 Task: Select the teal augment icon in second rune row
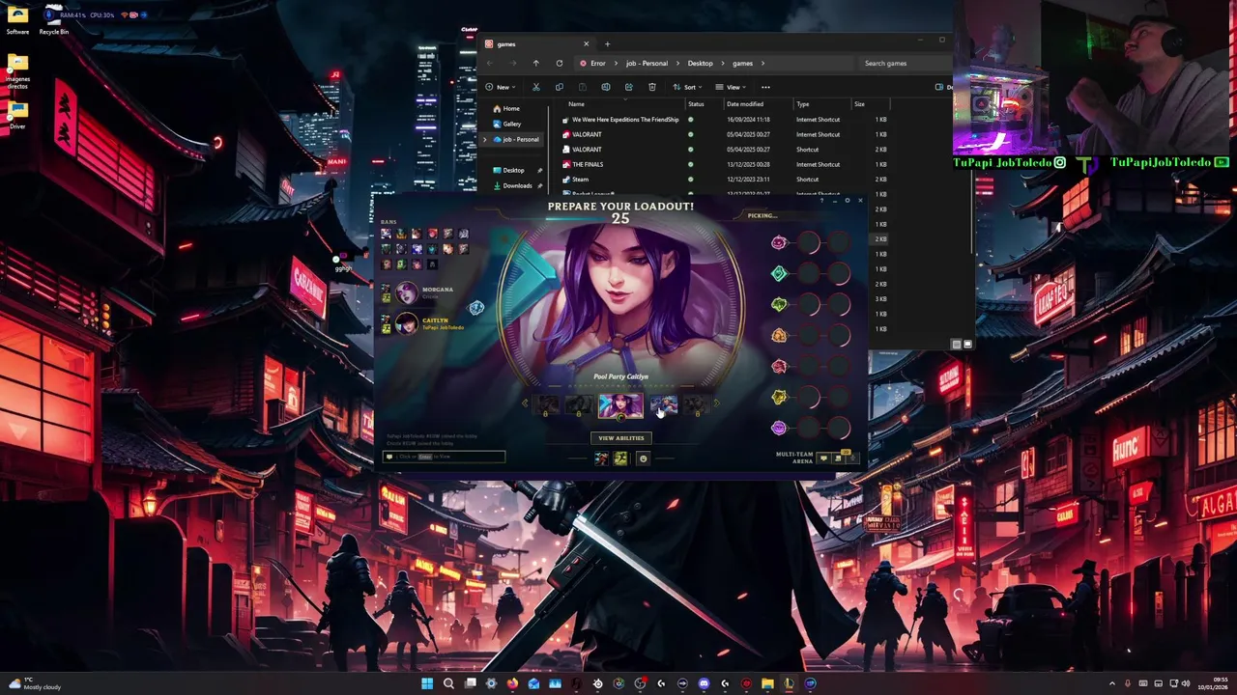(779, 273)
